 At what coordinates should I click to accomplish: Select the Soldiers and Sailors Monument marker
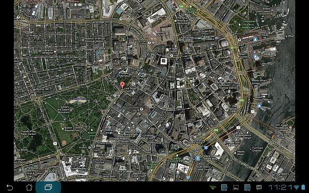71,110
